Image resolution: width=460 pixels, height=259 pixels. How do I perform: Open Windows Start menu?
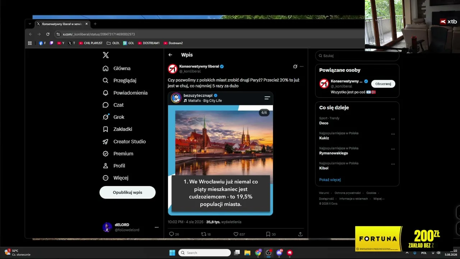(172, 253)
